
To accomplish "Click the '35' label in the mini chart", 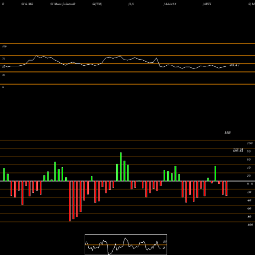I will pos(164,242).
